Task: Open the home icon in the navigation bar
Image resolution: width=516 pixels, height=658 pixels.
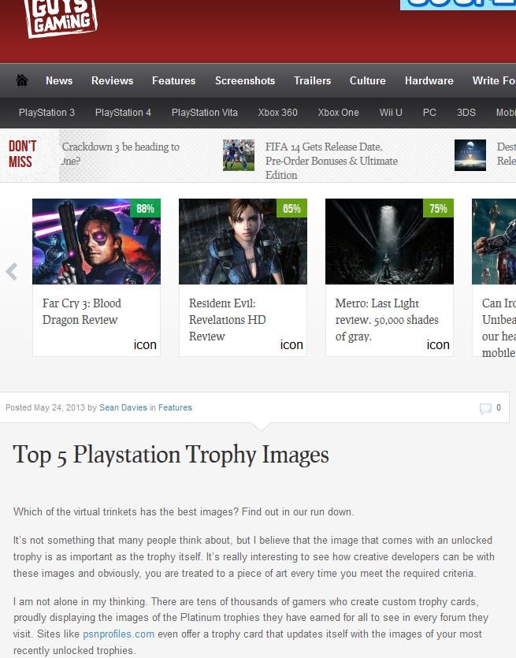Action: point(22,80)
